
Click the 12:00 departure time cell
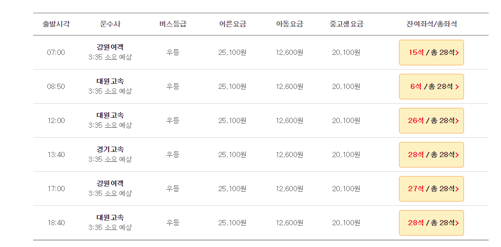click(56, 121)
